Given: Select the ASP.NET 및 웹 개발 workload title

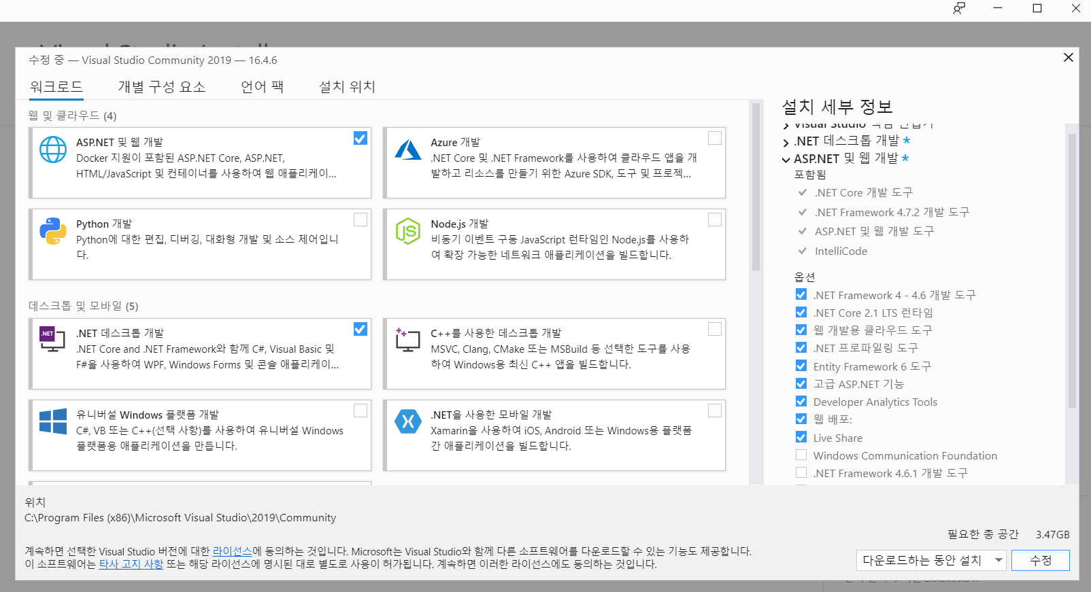Looking at the screenshot, I should (120, 142).
